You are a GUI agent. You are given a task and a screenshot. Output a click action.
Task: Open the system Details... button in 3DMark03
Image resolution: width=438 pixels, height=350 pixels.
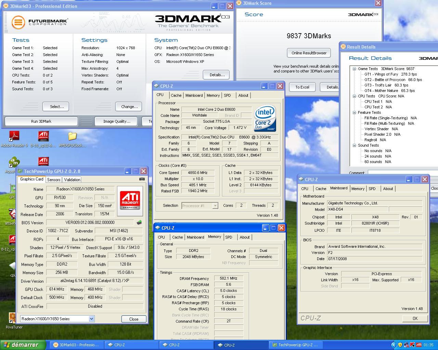(216, 75)
